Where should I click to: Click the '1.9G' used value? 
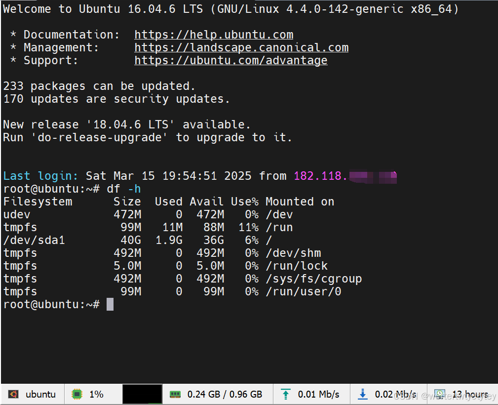click(169, 241)
